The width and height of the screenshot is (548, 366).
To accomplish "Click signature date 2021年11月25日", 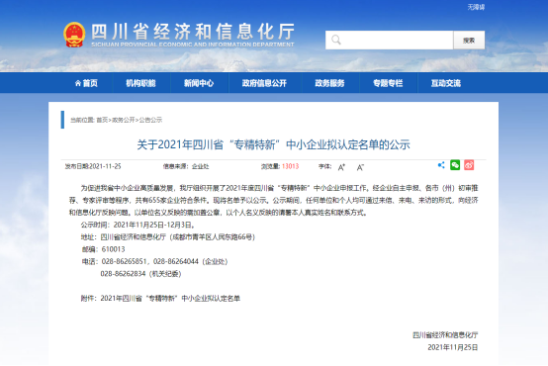I will (x=453, y=347).
